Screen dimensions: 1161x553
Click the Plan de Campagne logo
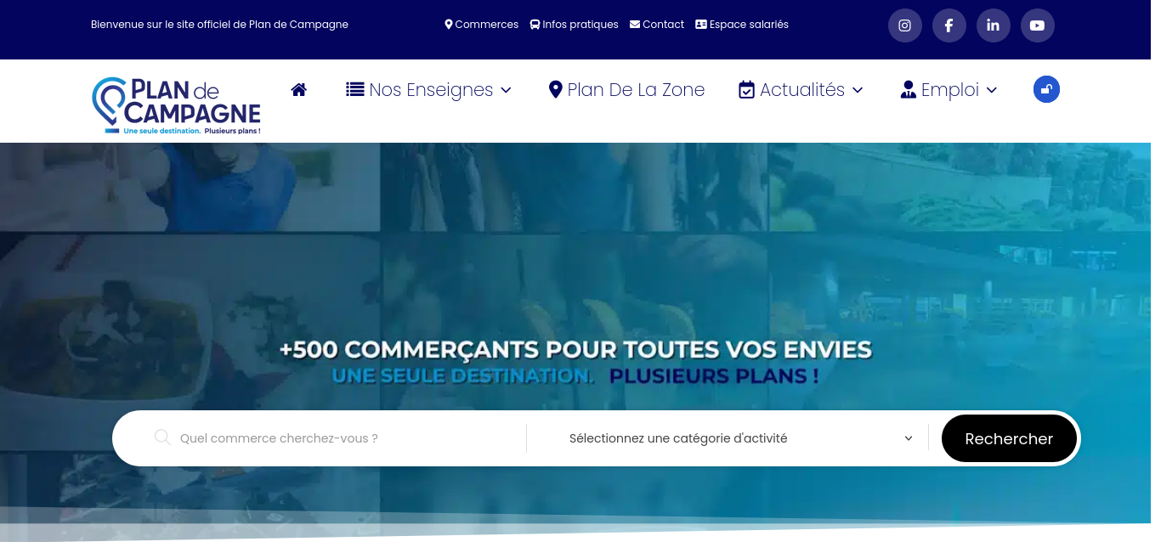(x=176, y=106)
